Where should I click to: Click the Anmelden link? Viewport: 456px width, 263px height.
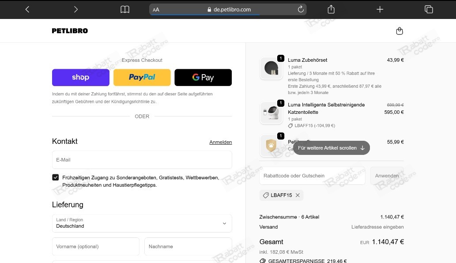(x=220, y=142)
